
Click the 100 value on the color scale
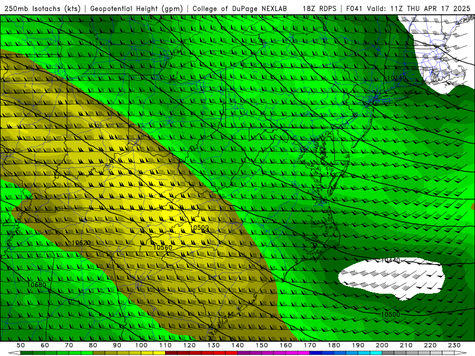(141, 345)
